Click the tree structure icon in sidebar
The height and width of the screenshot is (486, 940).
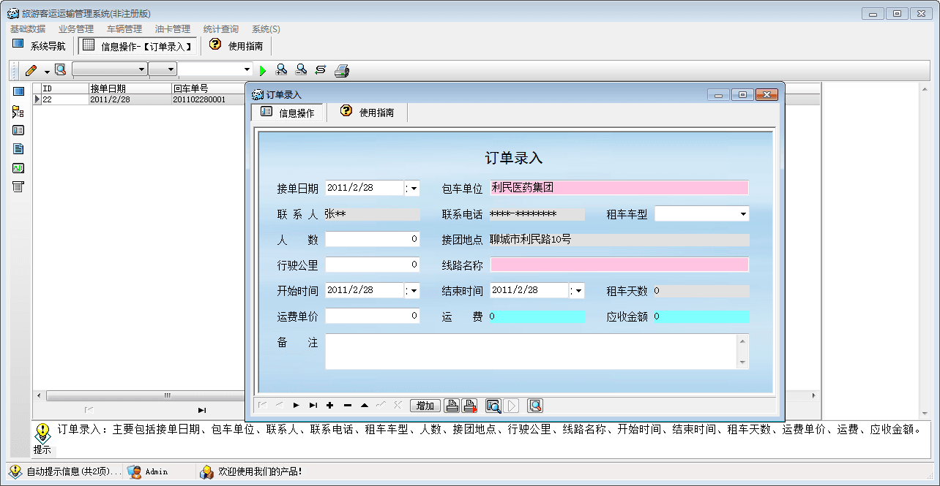coord(18,112)
